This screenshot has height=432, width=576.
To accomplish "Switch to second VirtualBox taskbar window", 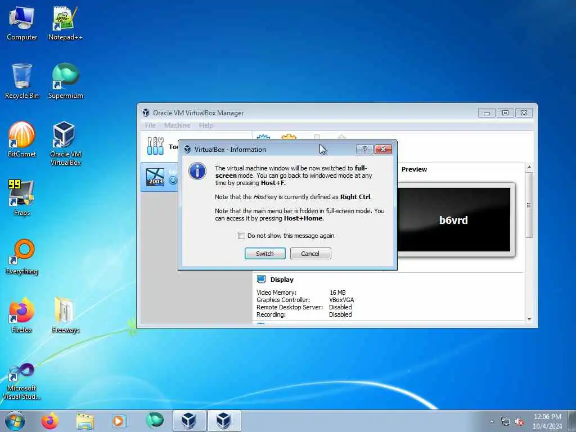I will tap(224, 421).
